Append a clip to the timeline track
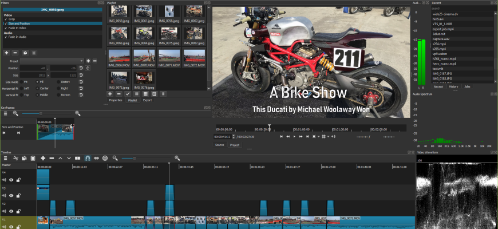 (43, 158)
